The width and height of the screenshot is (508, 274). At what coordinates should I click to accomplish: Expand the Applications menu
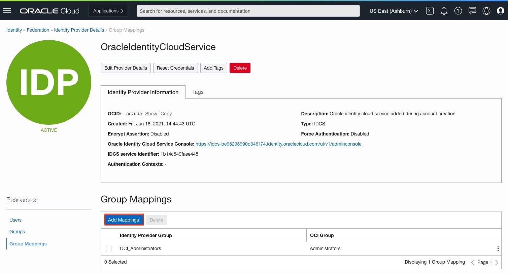108,11
